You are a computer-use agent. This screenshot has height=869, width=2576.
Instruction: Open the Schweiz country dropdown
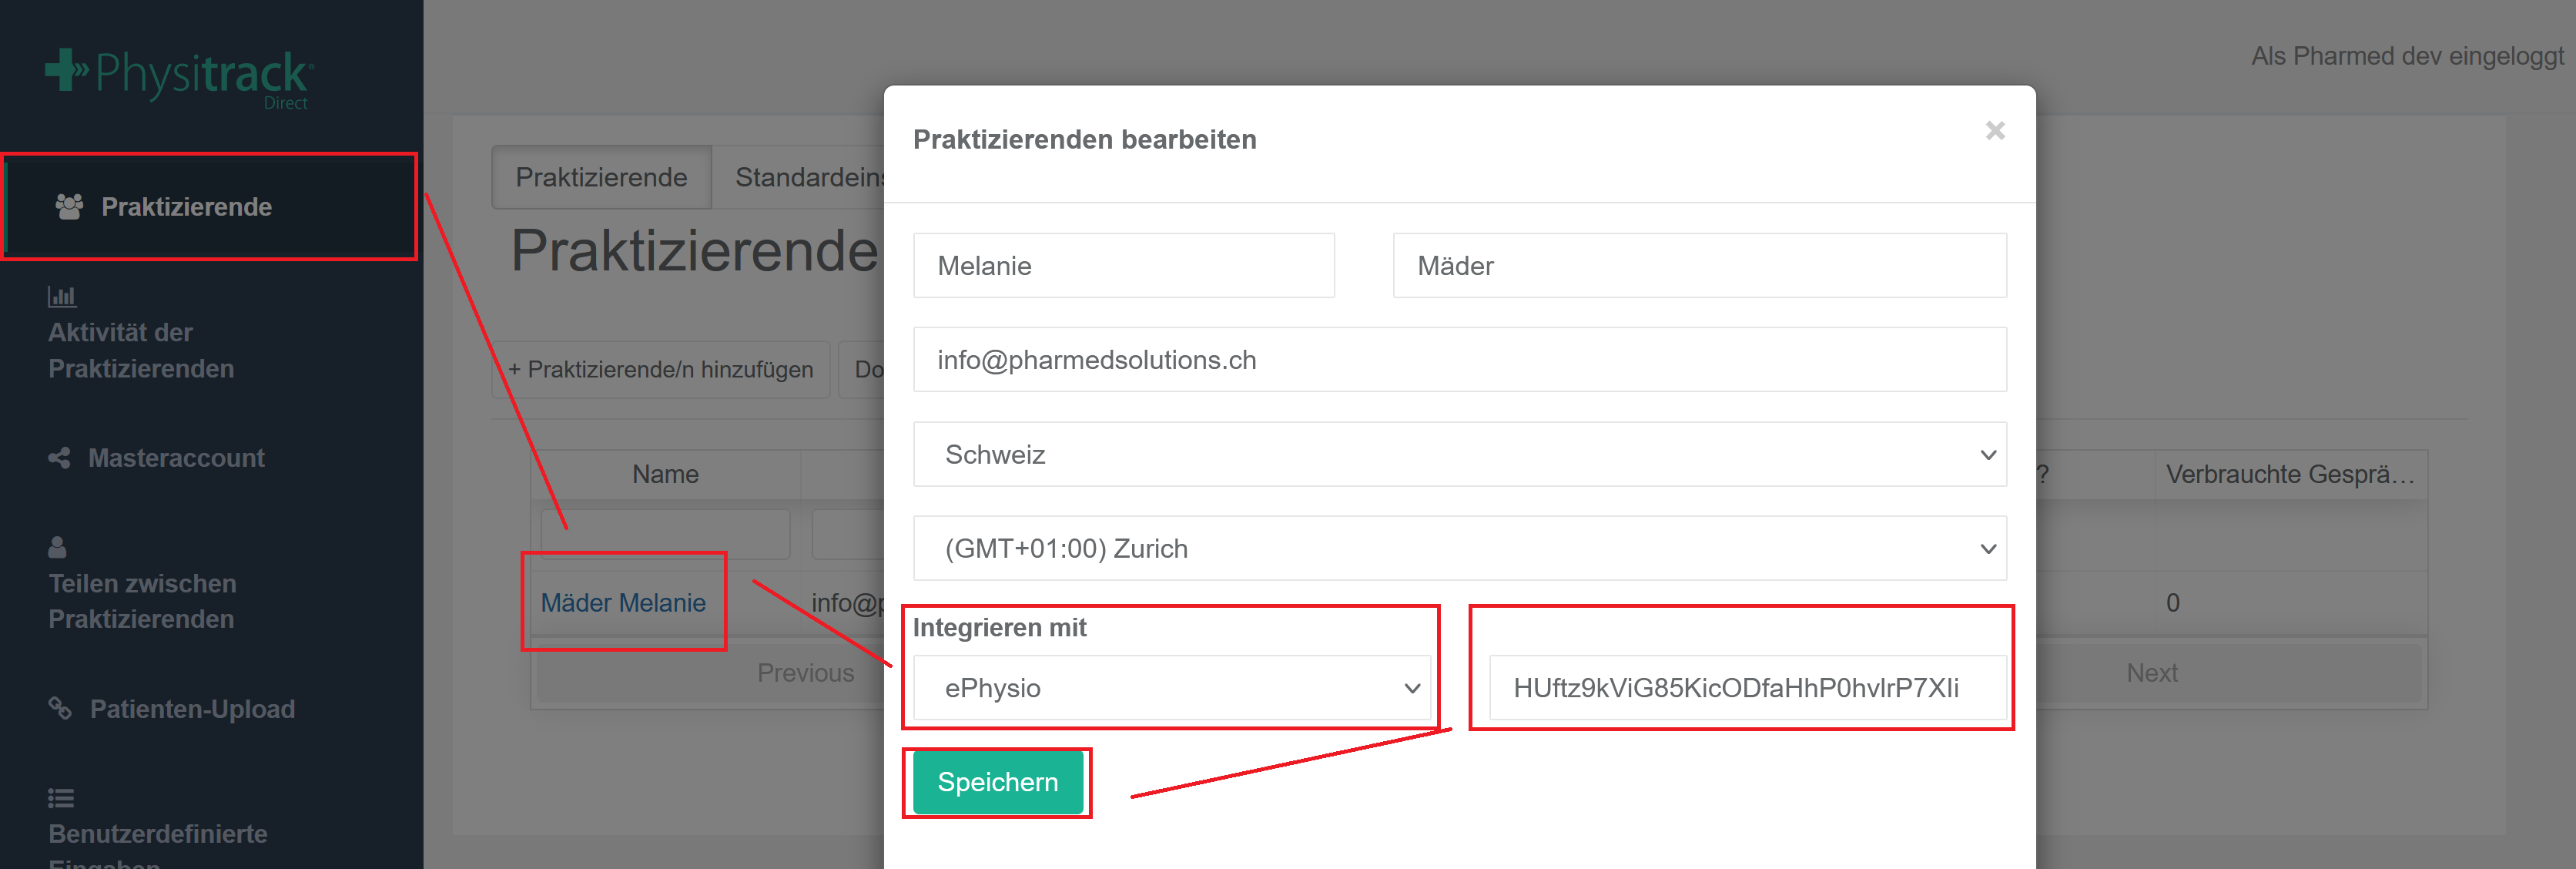point(1459,454)
